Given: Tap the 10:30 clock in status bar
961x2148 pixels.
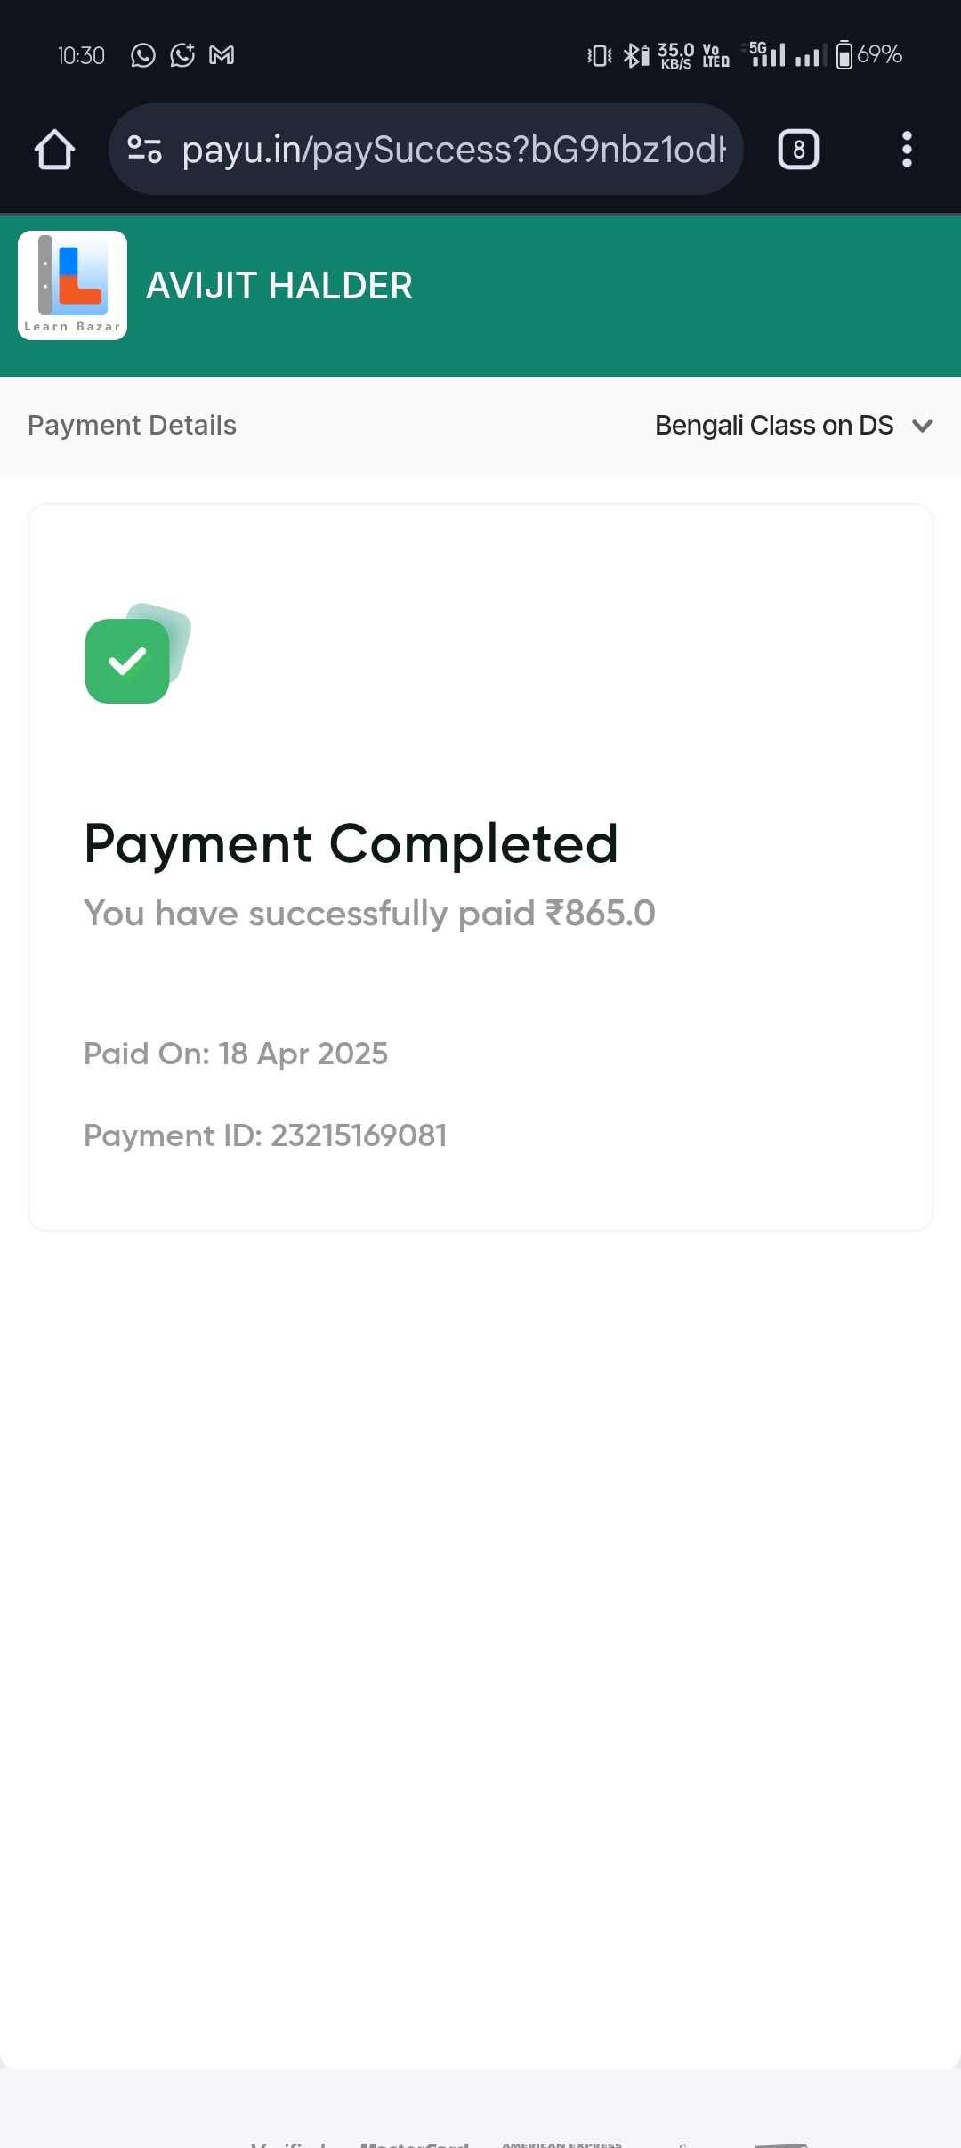Looking at the screenshot, I should [x=81, y=55].
